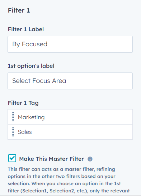Screen dimensions: 141x196
Task: Click the teal checkmark in the checkbox
Action: (12, 158)
